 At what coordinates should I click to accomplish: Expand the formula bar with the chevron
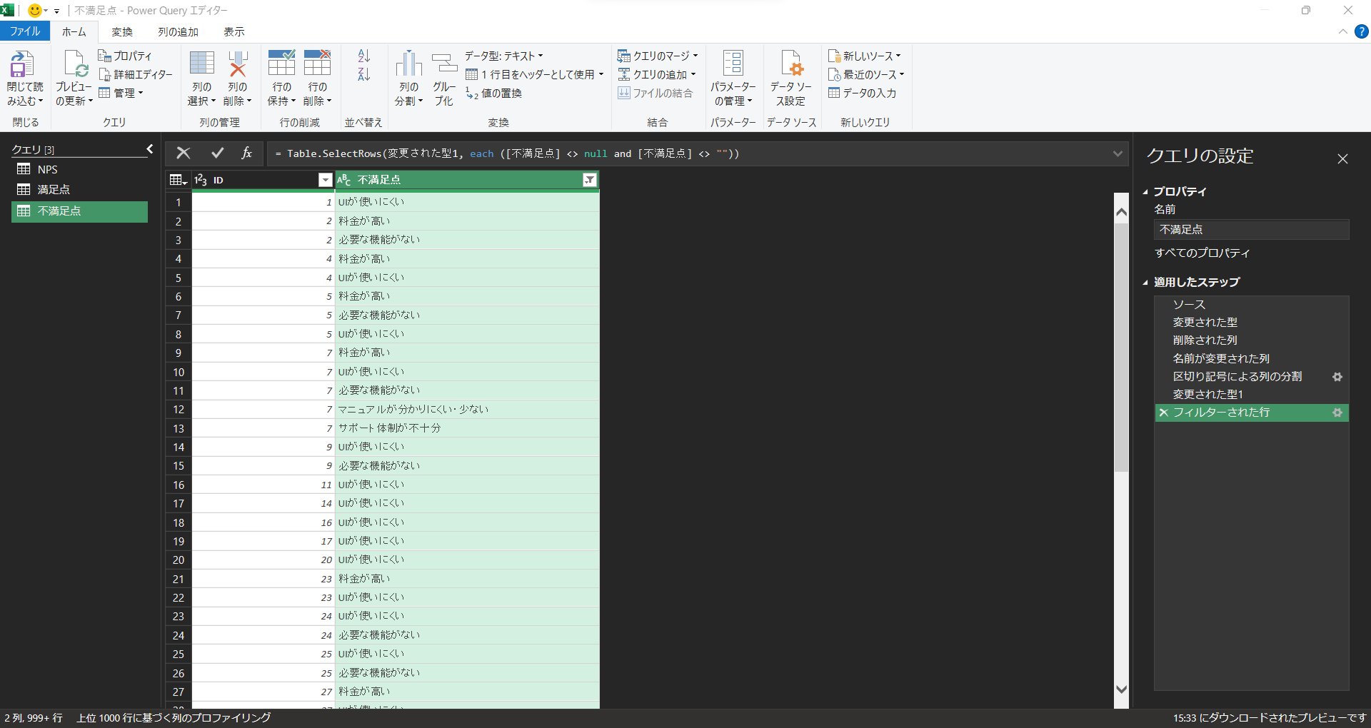[x=1118, y=153]
